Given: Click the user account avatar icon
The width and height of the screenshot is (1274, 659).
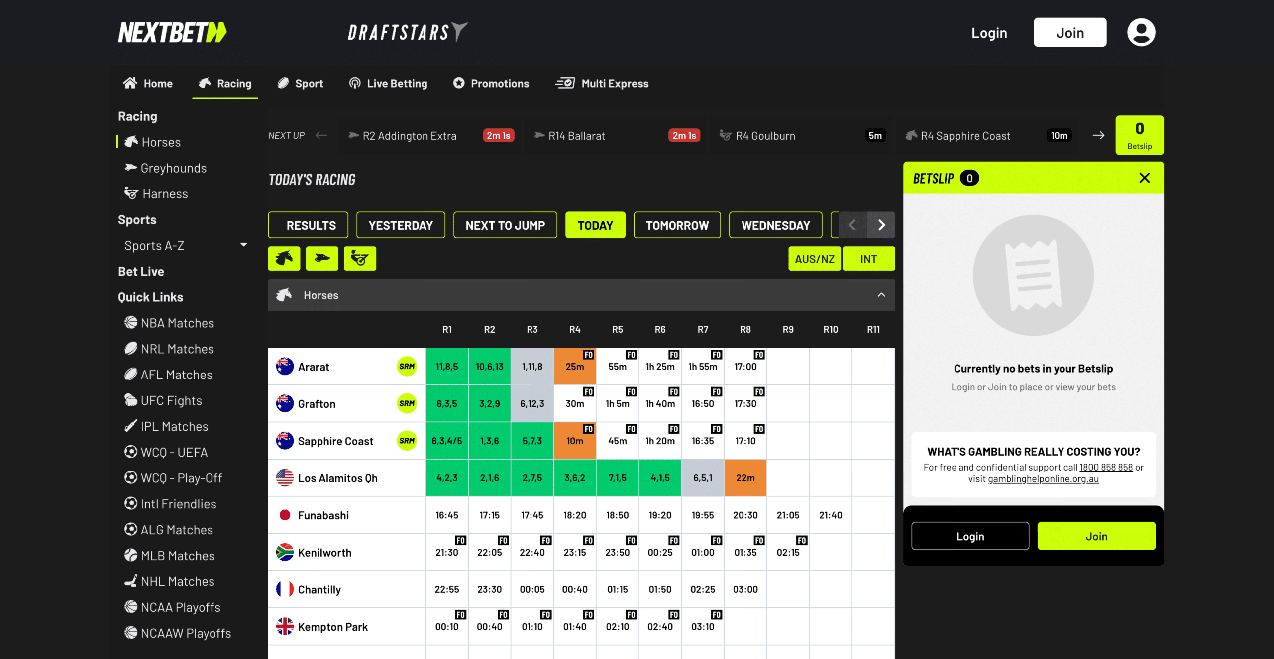Looking at the screenshot, I should (1141, 33).
